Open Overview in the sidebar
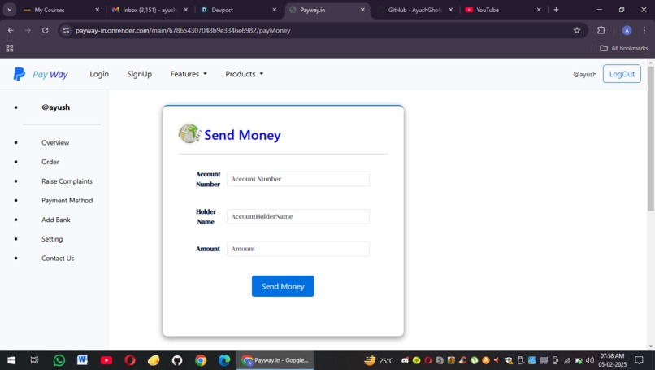This screenshot has height=370, width=655. coord(55,142)
